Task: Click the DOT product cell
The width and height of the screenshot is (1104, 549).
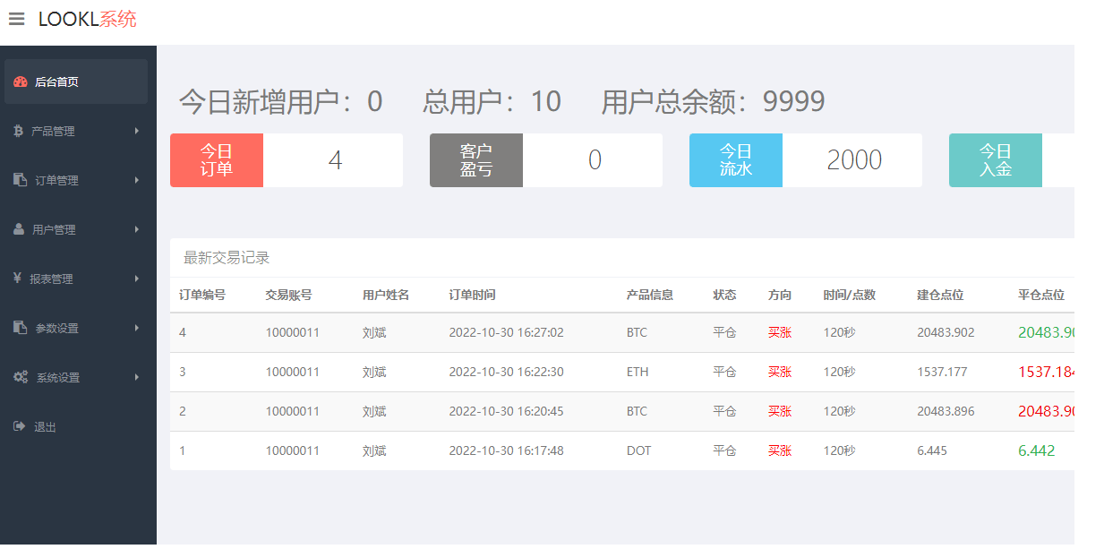Action: click(x=639, y=450)
